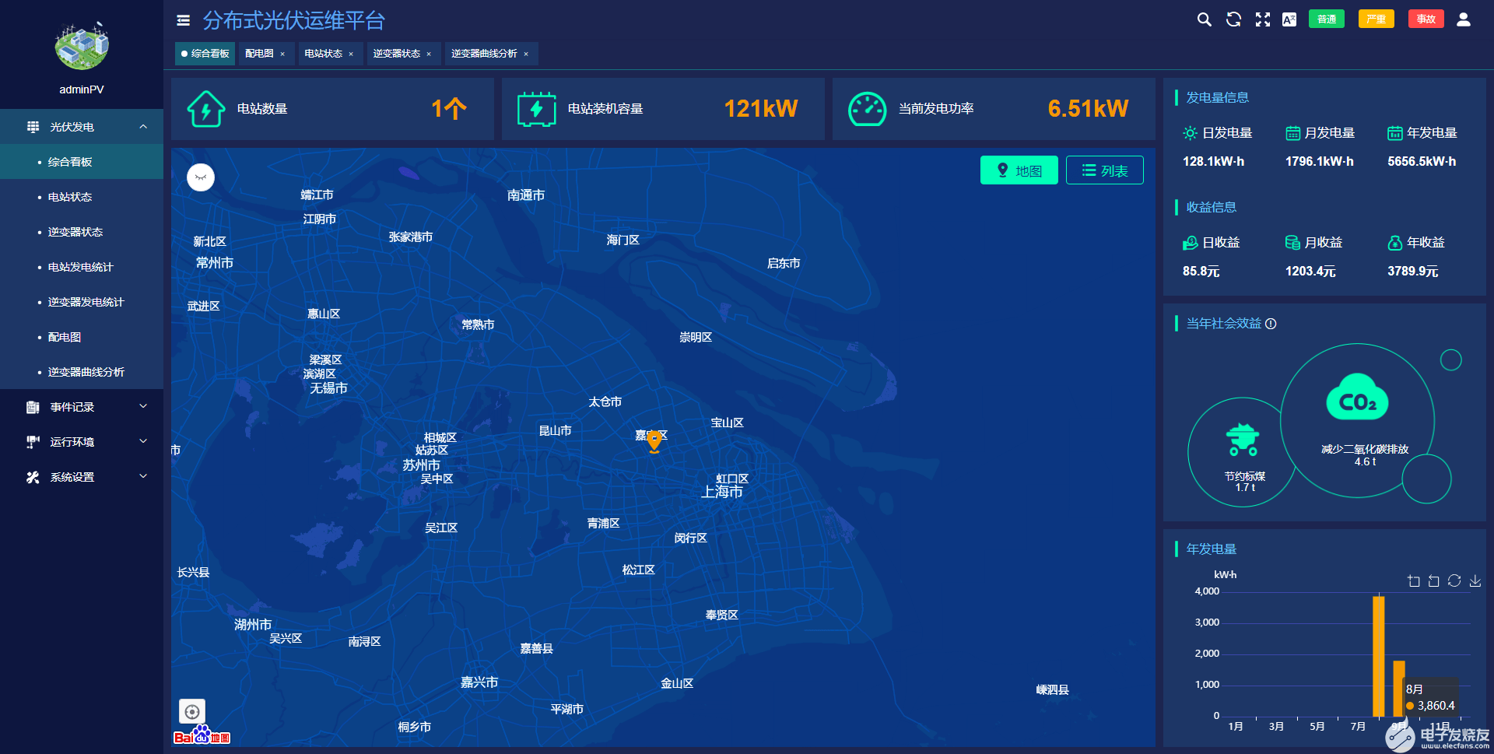Viewport: 1494px width, 754px height.
Task: Close the 电站状态 tab
Action: coord(351,54)
